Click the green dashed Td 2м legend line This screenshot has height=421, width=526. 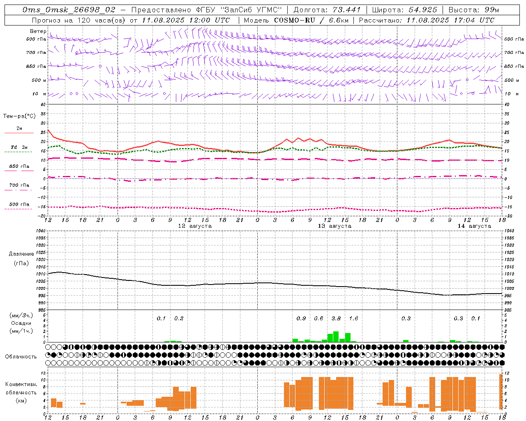click(x=18, y=152)
